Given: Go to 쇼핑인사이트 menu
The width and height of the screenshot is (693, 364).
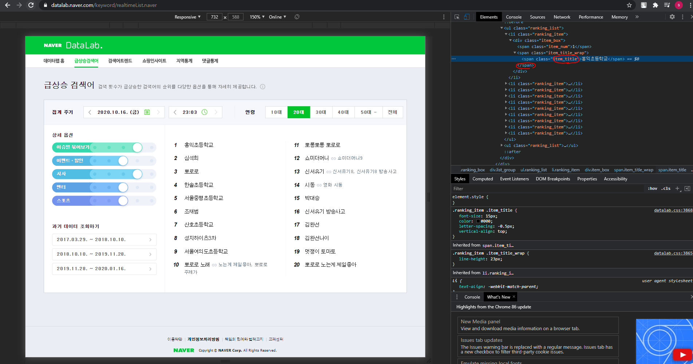Looking at the screenshot, I should 154,61.
